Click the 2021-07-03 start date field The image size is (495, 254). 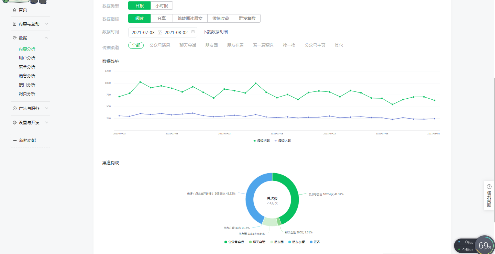[x=143, y=32]
